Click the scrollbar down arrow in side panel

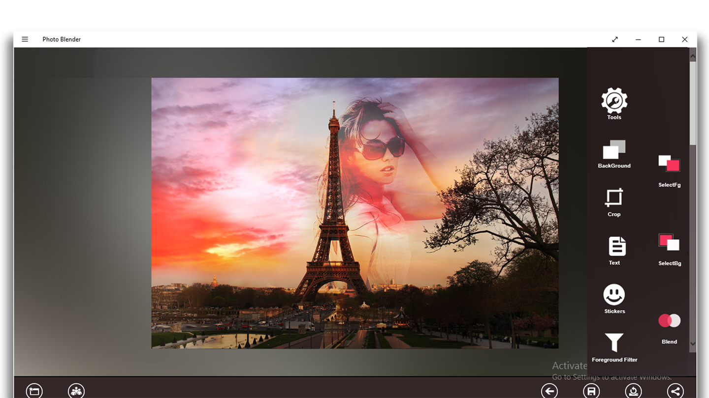[693, 343]
